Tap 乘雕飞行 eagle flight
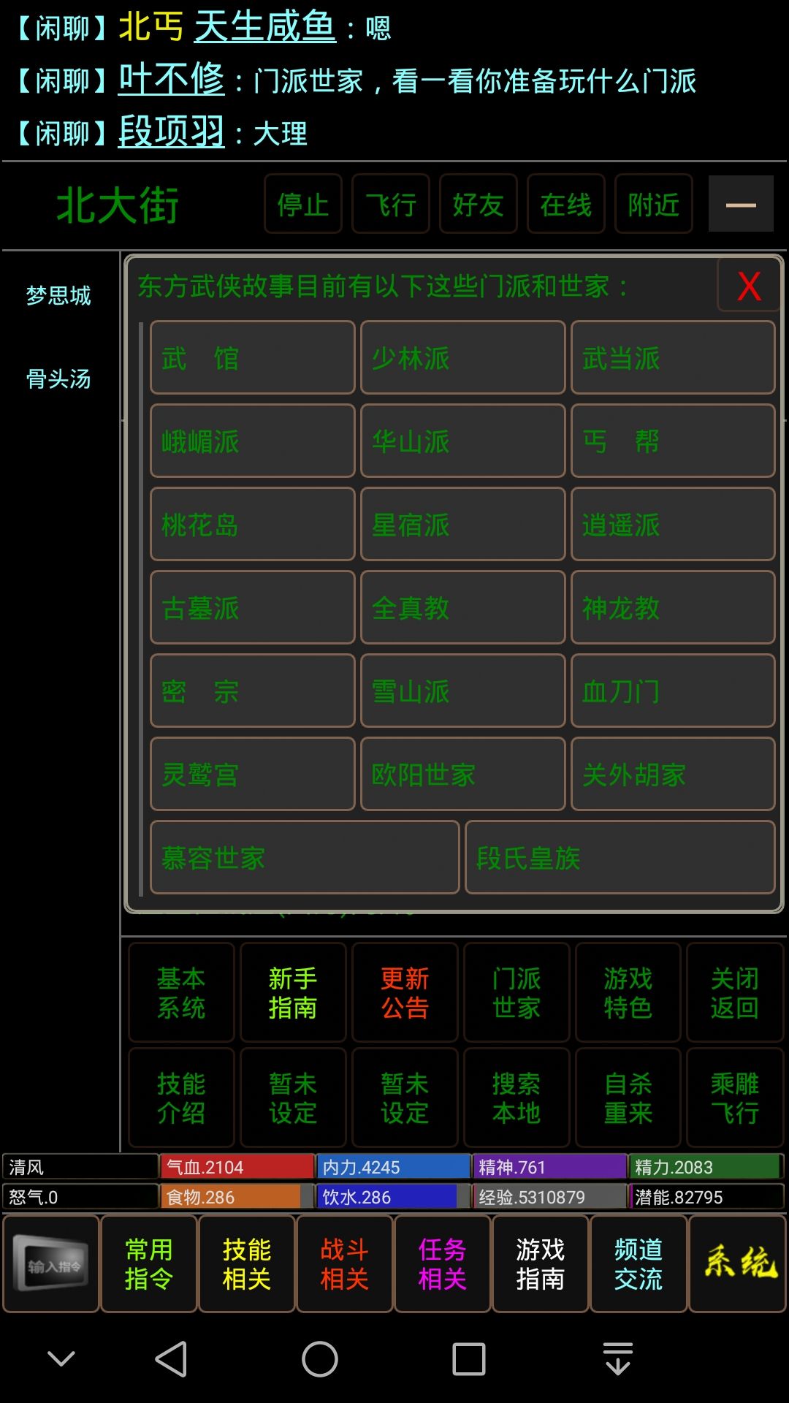Image resolution: width=789 pixels, height=1403 pixels. tap(735, 1098)
